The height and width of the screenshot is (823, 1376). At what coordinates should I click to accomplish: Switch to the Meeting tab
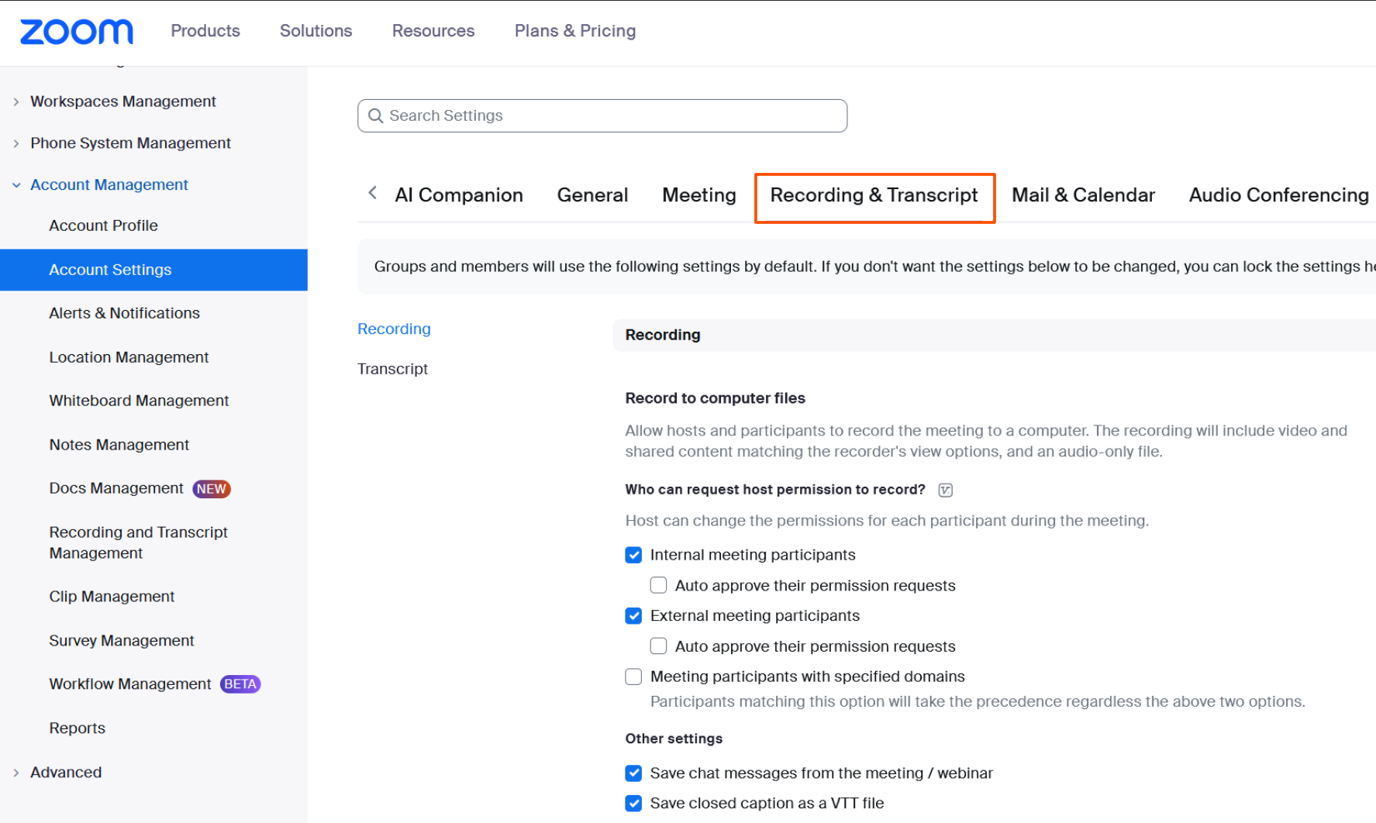tap(699, 195)
